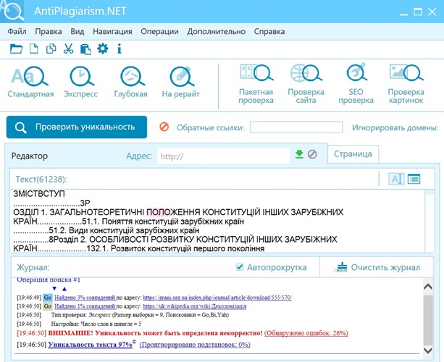The height and width of the screenshot is (362, 444).
Task: Click the journal scrollbar down arrow
Action: point(428,350)
